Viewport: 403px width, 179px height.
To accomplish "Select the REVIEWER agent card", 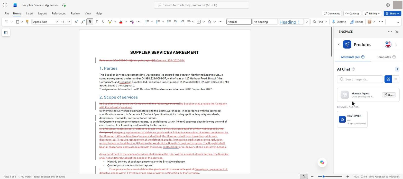I will click(x=352, y=119).
